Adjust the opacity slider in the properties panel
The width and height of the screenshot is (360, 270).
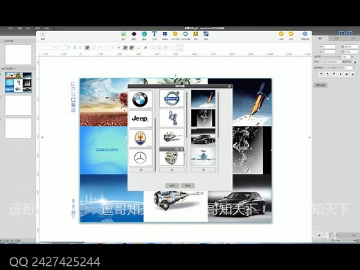[332, 57]
